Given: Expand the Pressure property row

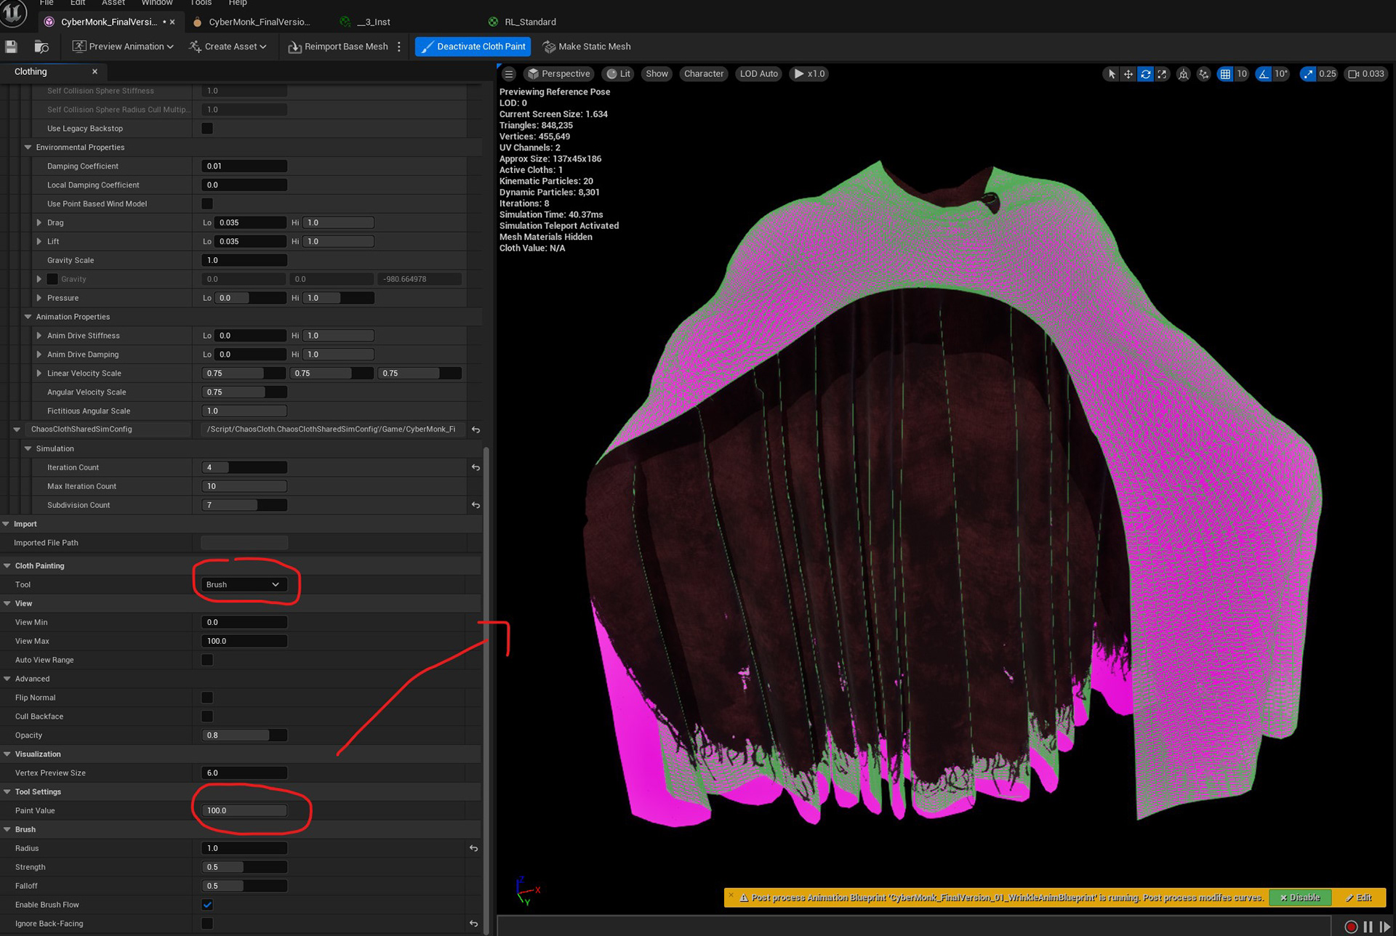Looking at the screenshot, I should tap(39, 298).
